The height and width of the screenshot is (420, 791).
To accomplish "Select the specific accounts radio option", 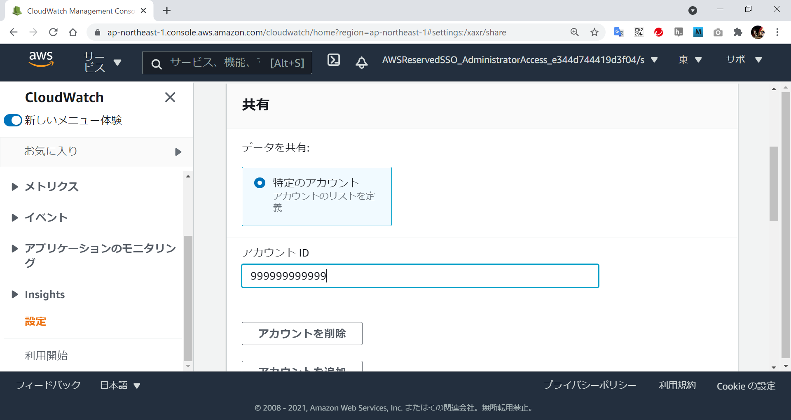I will (260, 183).
